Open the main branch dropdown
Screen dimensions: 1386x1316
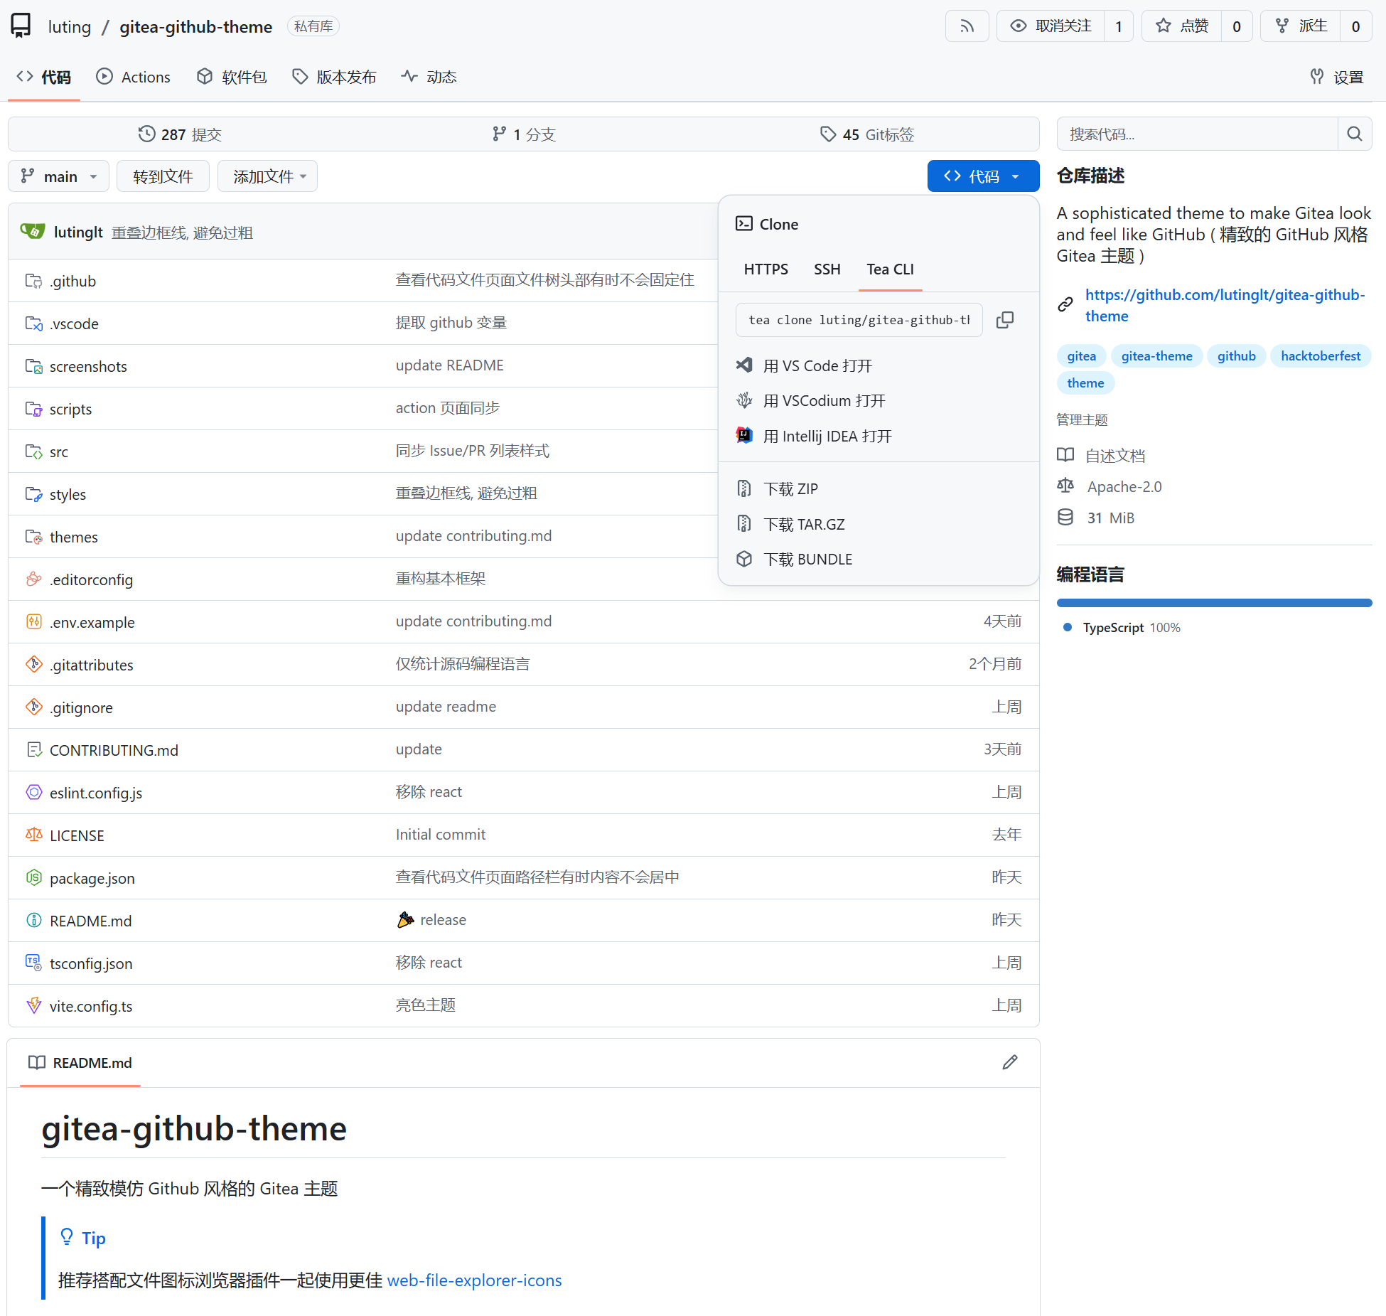(59, 176)
